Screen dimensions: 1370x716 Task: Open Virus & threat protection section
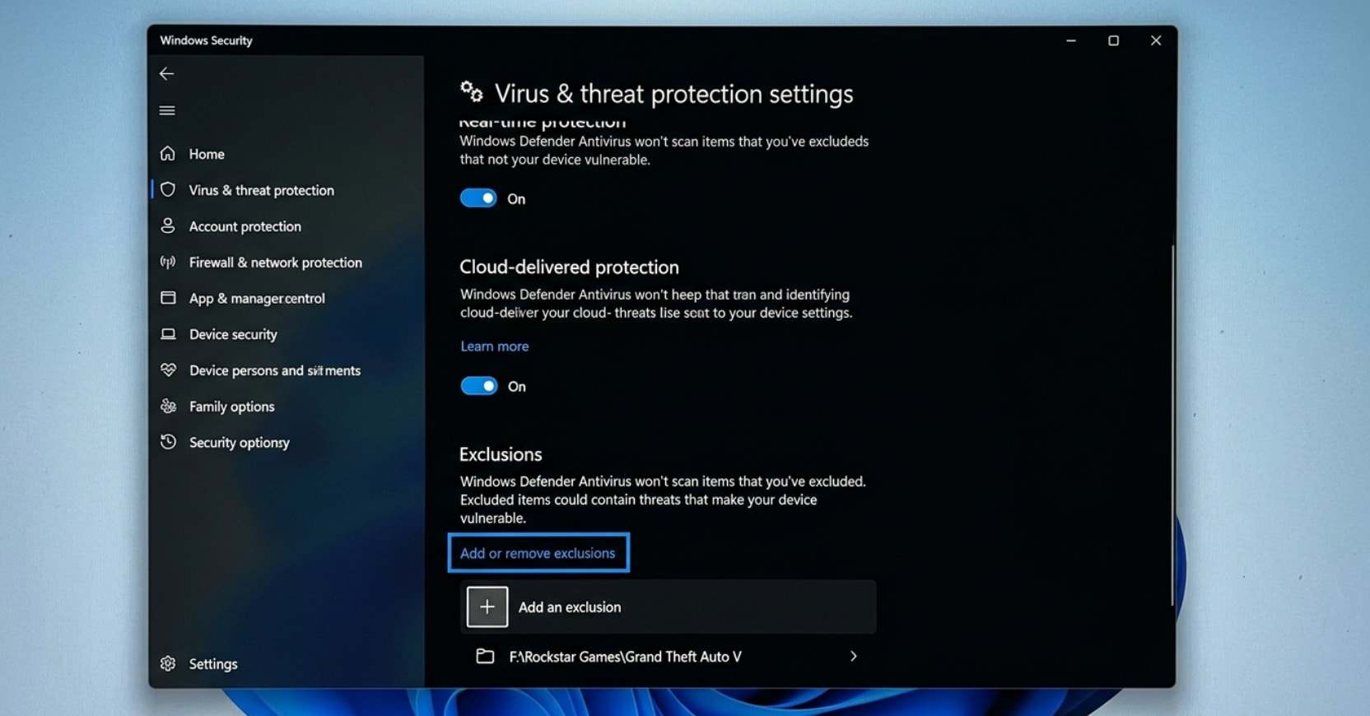point(262,190)
